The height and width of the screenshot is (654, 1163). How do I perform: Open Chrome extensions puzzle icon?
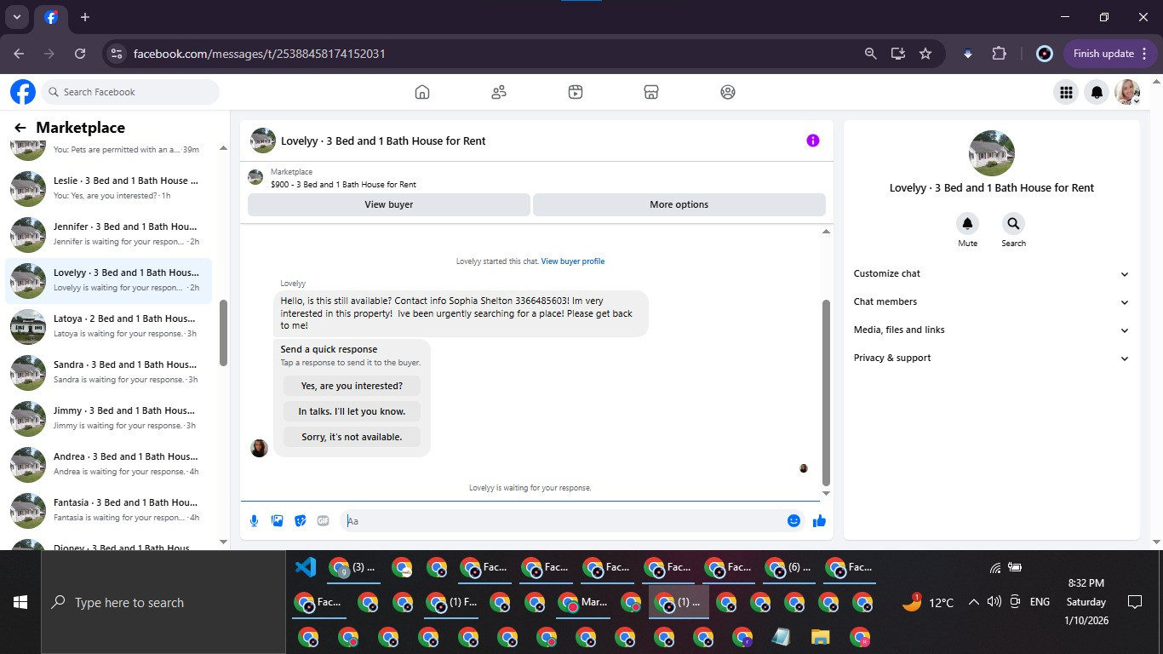coord(999,54)
